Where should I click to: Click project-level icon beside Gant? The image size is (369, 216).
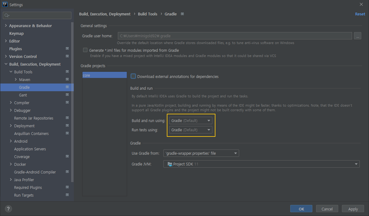67,95
